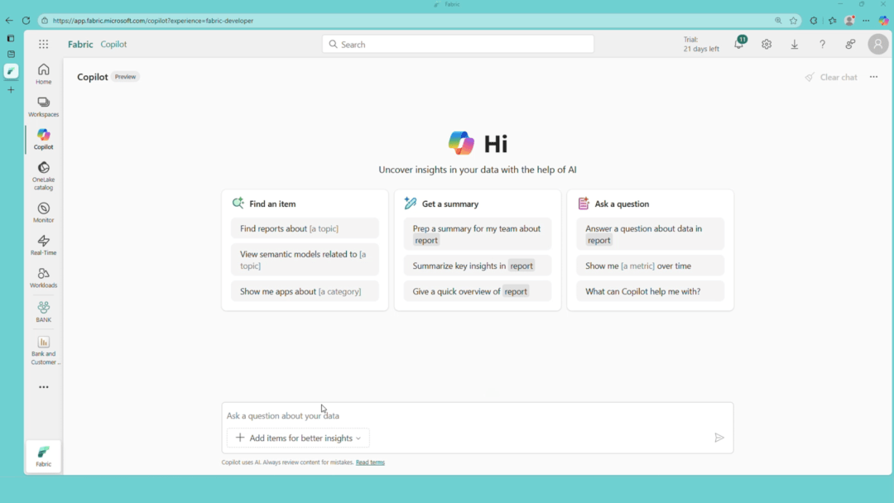This screenshot has width=894, height=503.
Task: Click Copilot breadcrumb in header
Action: (113, 44)
